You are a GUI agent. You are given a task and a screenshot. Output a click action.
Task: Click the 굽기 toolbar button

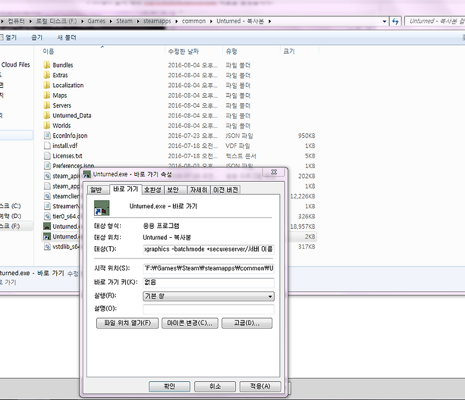(x=37, y=37)
